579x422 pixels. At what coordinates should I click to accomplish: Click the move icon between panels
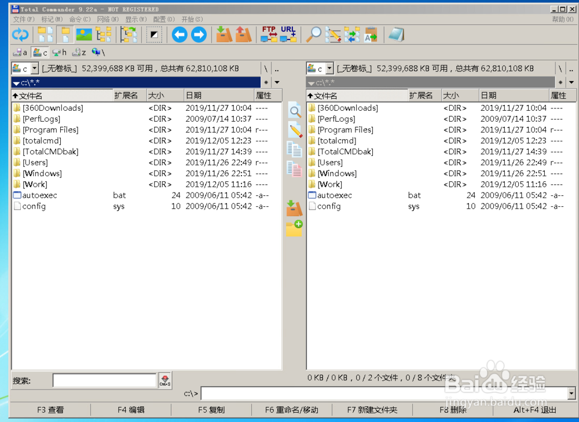[295, 169]
